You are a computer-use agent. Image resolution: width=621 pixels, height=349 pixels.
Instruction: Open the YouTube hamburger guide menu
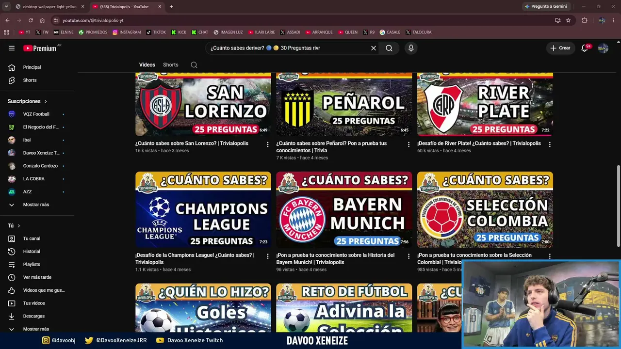[x=12, y=48]
